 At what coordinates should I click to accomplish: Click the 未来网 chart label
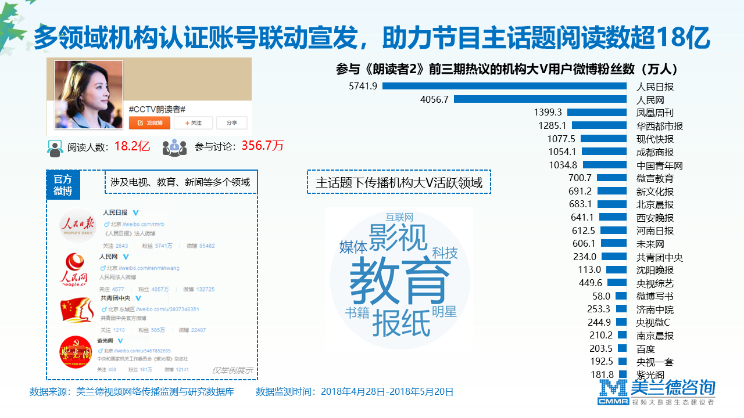650,244
